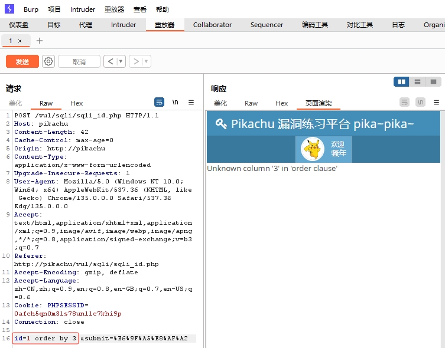
Task: Open Repeater settings gear icon
Action: click(x=48, y=61)
